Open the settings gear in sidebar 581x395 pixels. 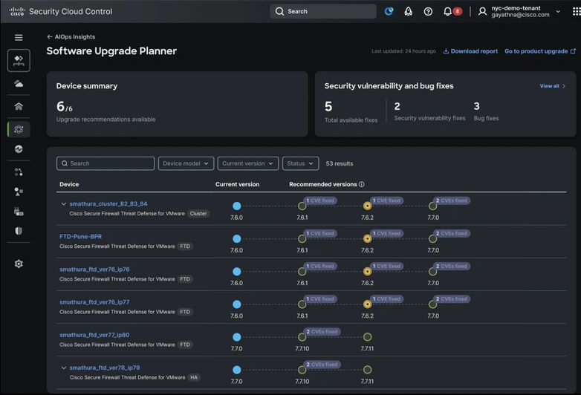(19, 264)
